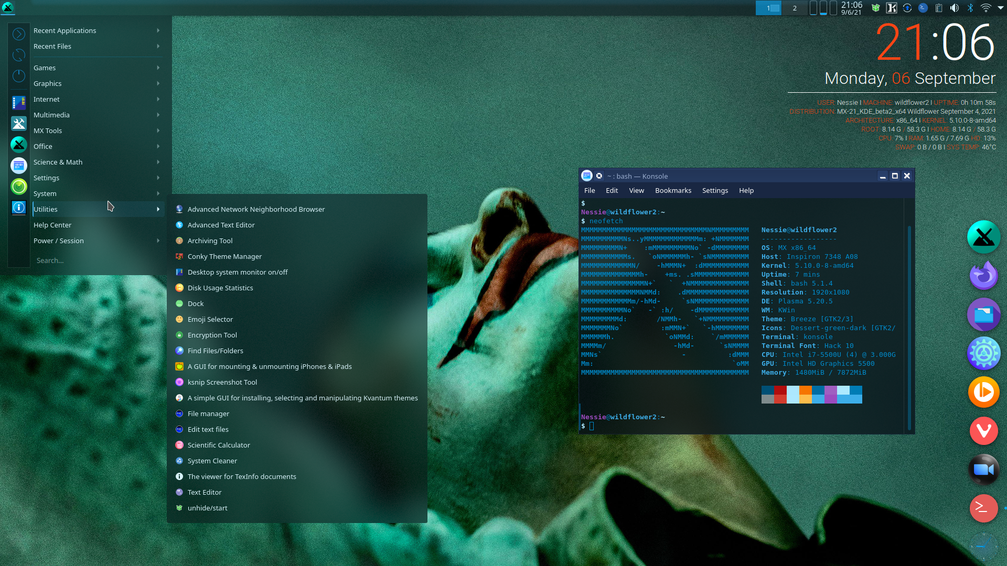1007x566 pixels.
Task: Launch the red terminal dock icon
Action: (x=983, y=508)
